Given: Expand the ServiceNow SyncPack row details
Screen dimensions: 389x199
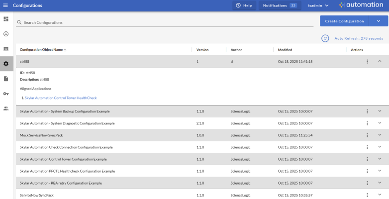Looking at the screenshot, I should (x=380, y=195).
